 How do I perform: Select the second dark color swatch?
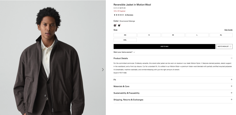(119, 25)
